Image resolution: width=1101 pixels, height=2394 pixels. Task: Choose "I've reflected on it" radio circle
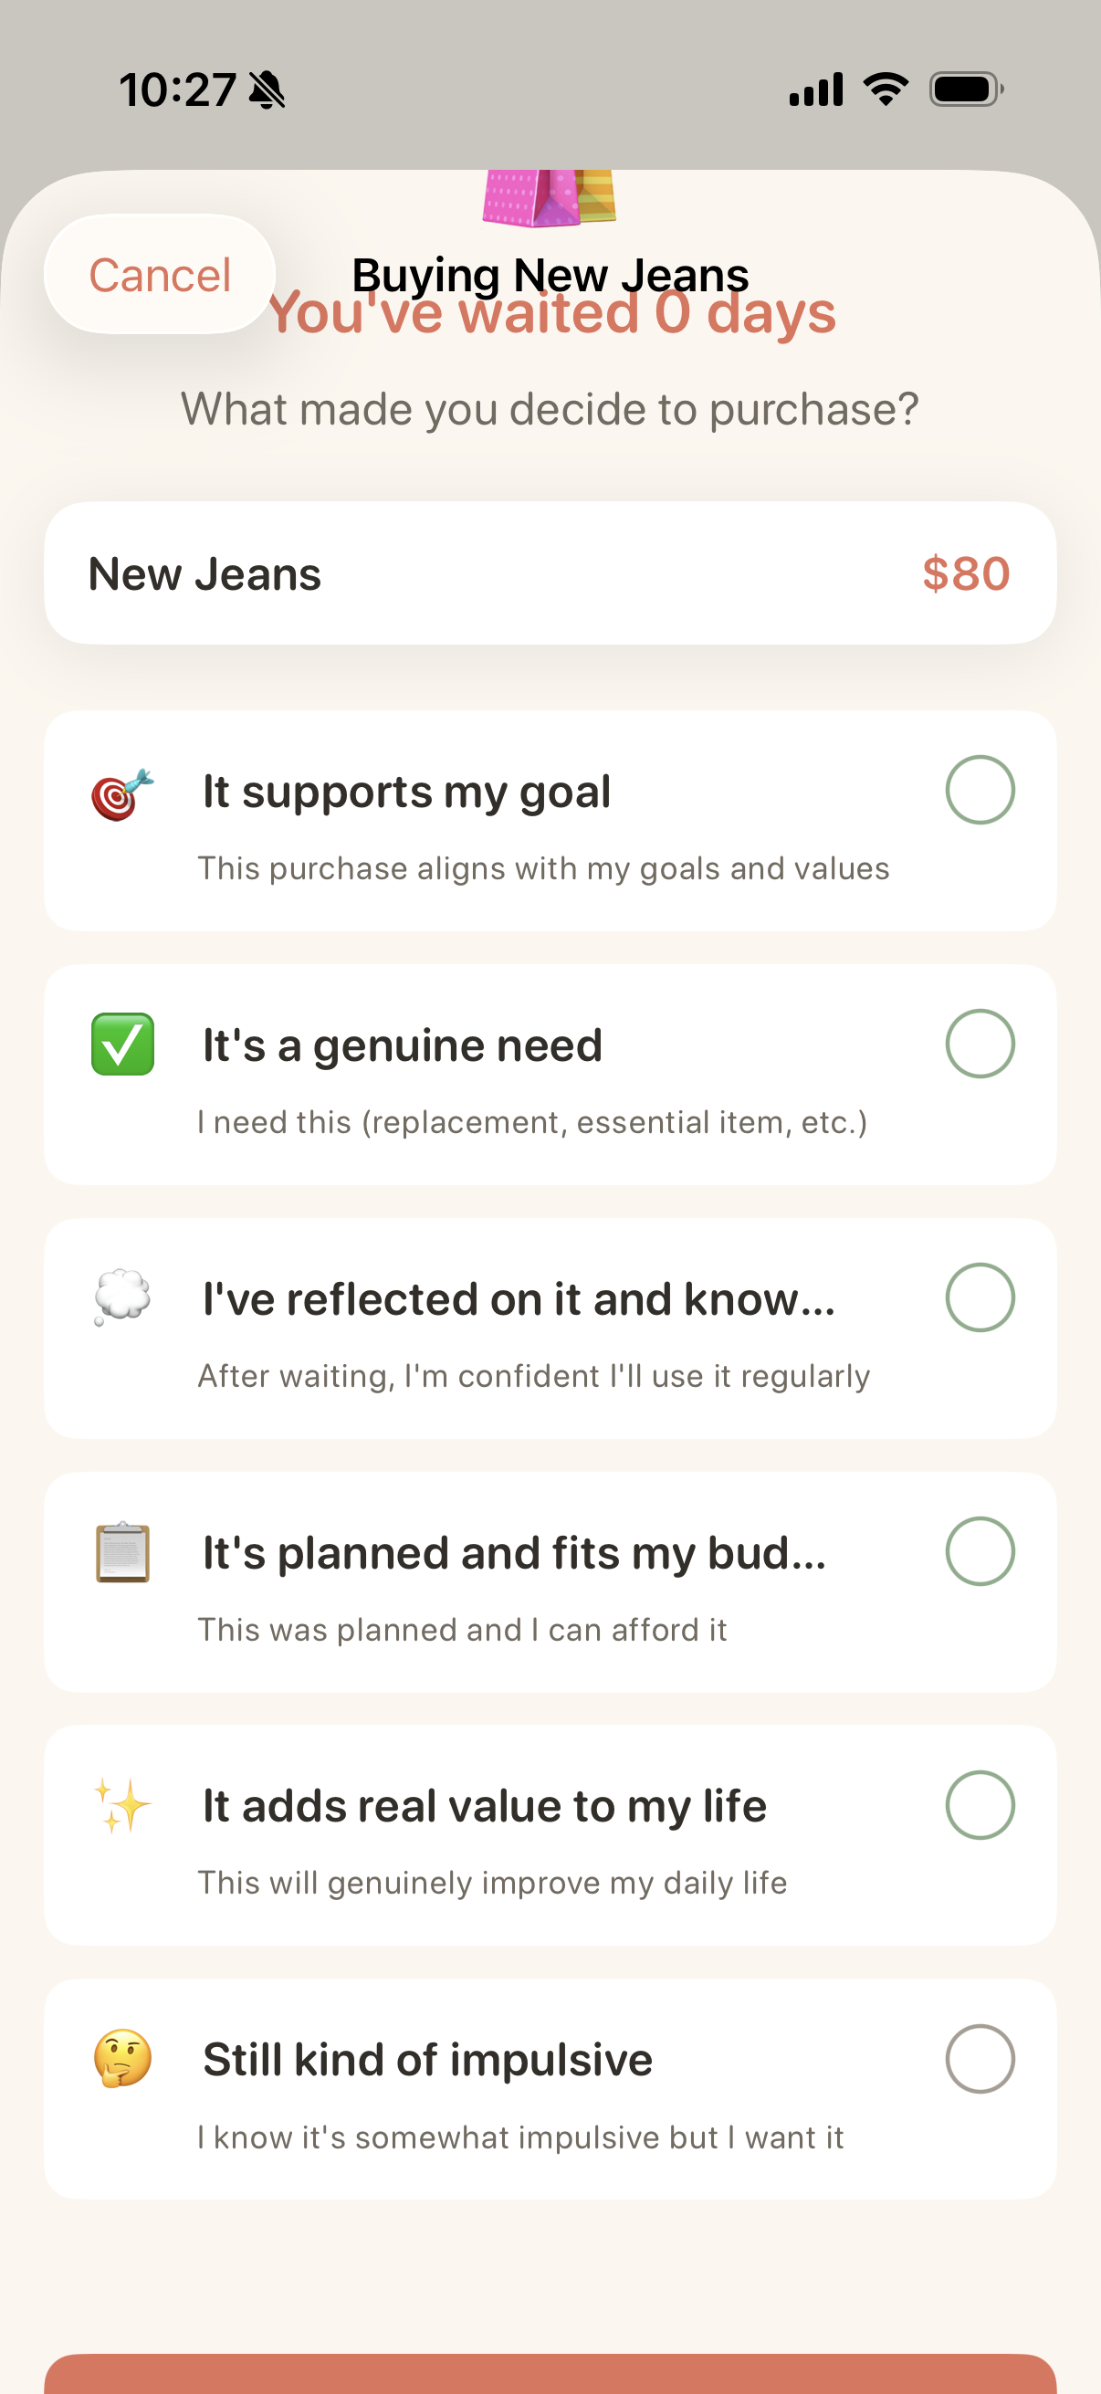(x=980, y=1297)
